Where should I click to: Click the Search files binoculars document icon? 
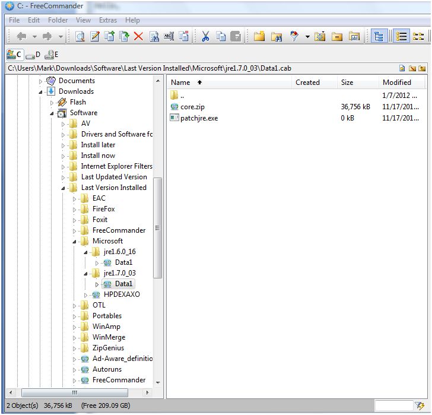(x=154, y=36)
